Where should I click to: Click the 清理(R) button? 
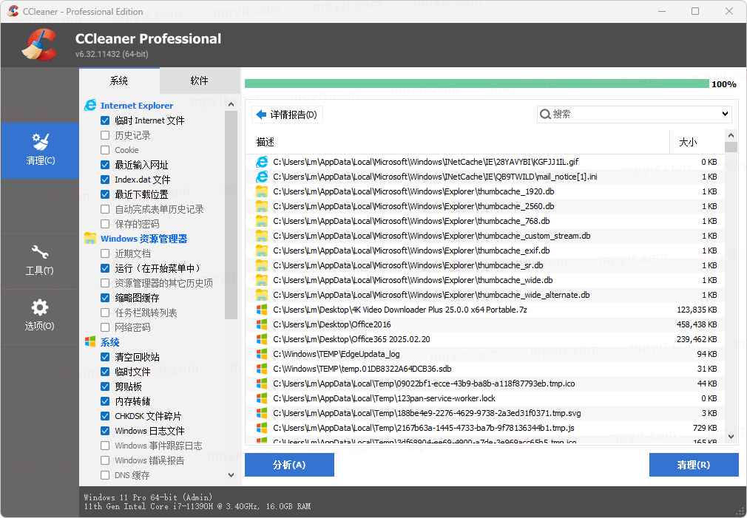click(694, 465)
